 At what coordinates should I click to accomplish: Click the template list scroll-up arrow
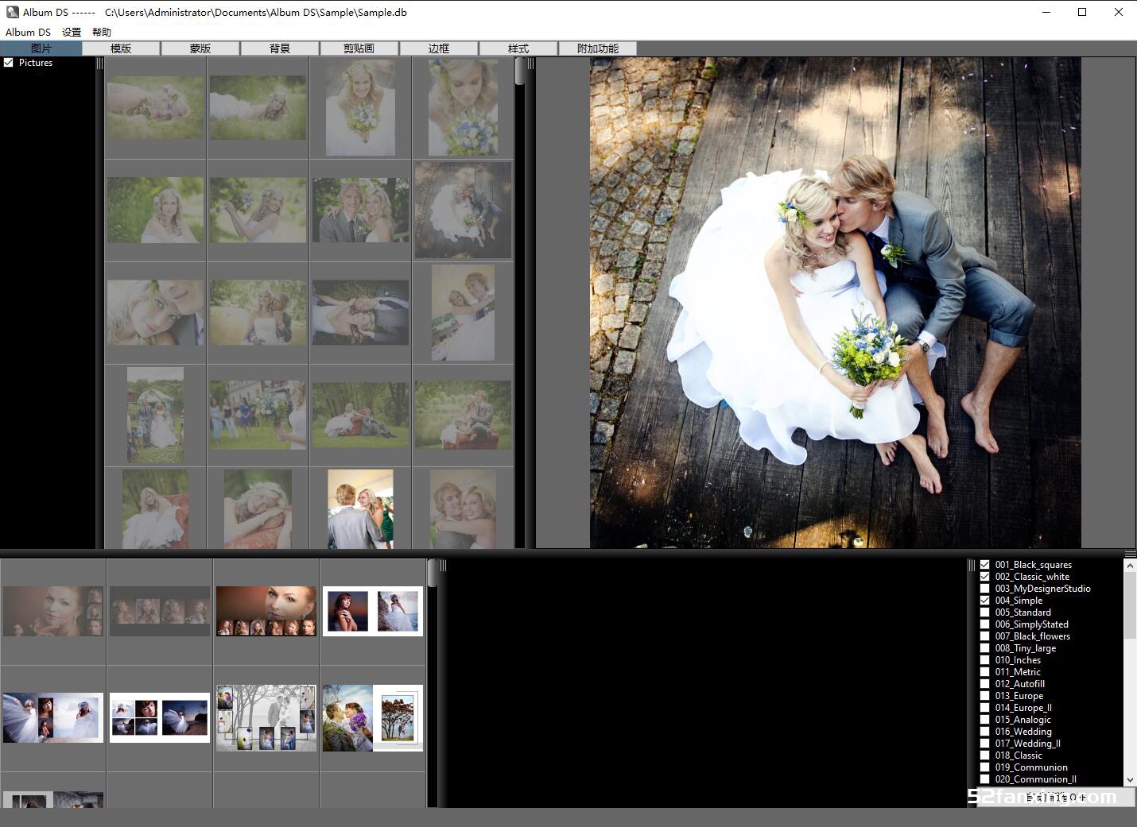click(1130, 566)
